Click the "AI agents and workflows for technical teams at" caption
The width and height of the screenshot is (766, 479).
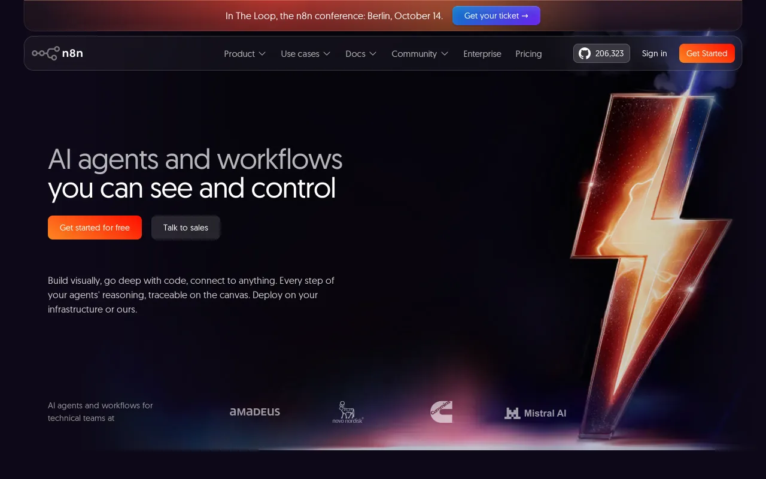point(101,412)
